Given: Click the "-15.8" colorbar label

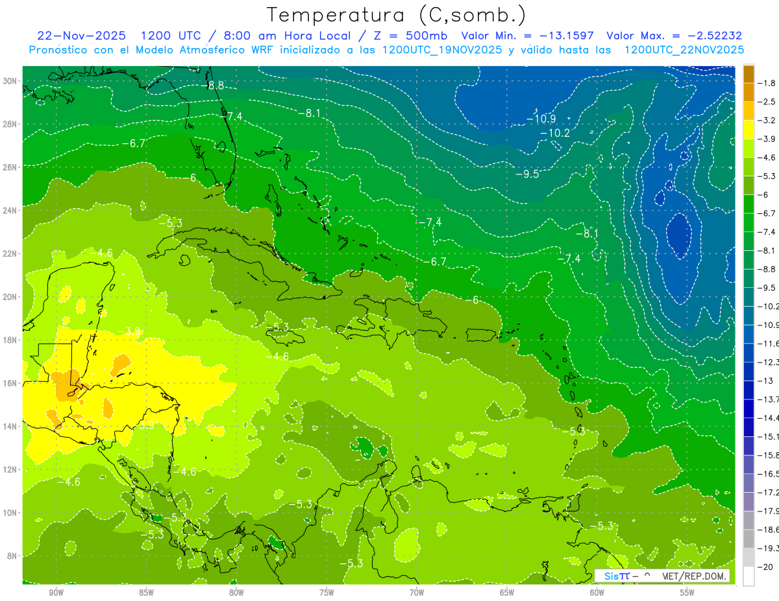Looking at the screenshot, I should pos(768,454).
